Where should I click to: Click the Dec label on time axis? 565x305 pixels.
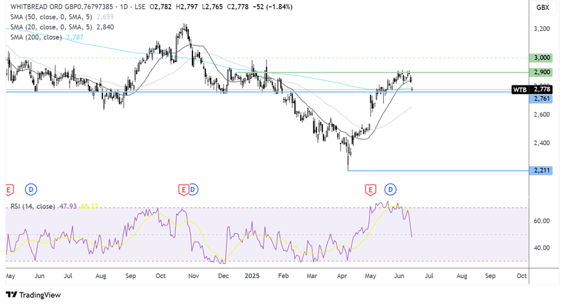[223, 276]
